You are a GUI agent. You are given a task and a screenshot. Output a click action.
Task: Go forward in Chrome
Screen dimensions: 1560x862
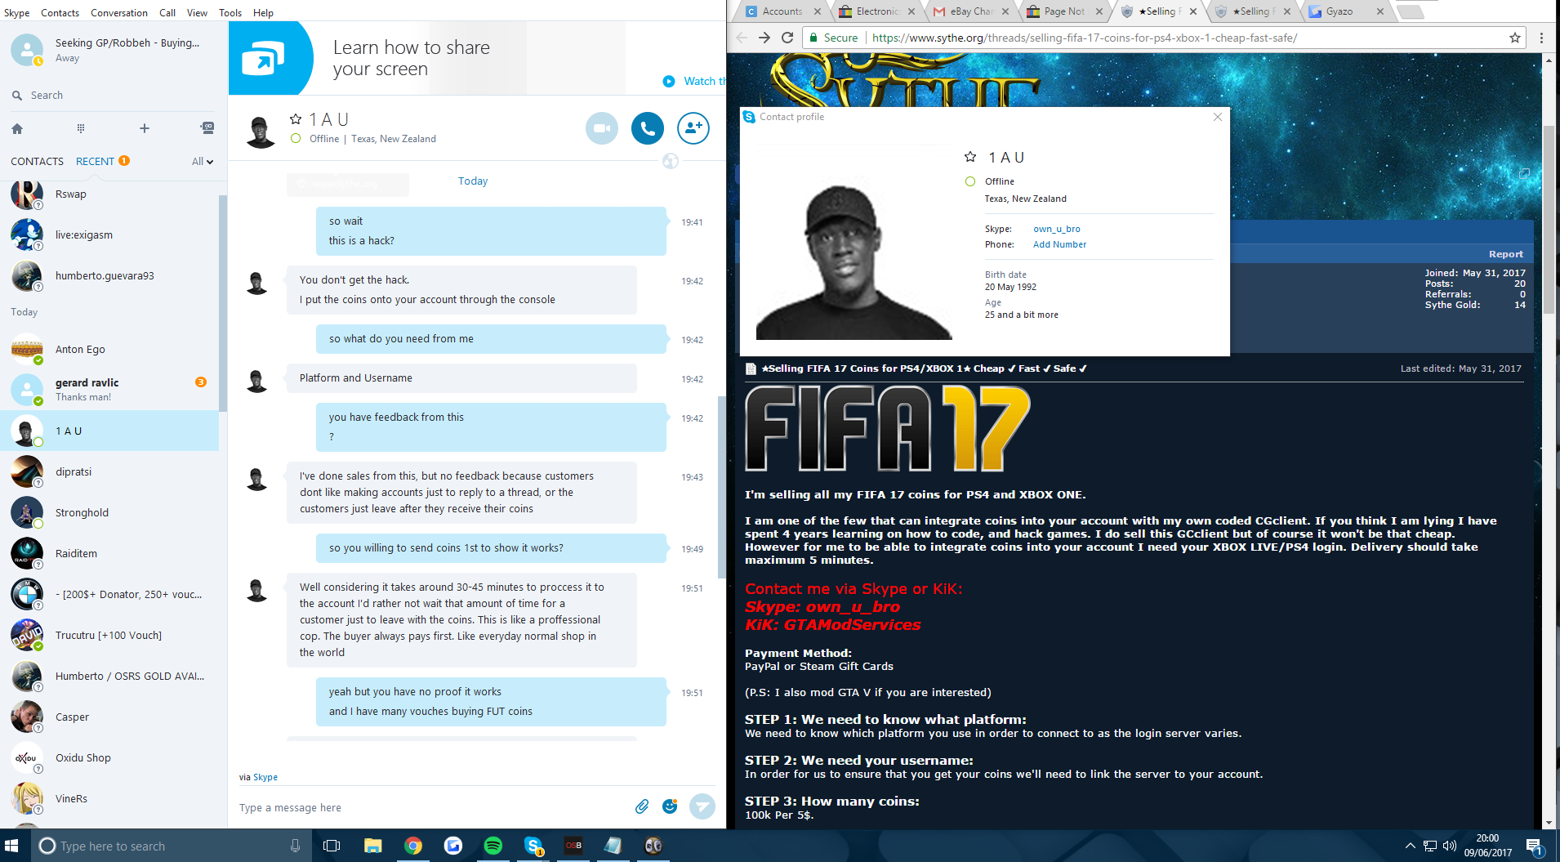pos(764,38)
